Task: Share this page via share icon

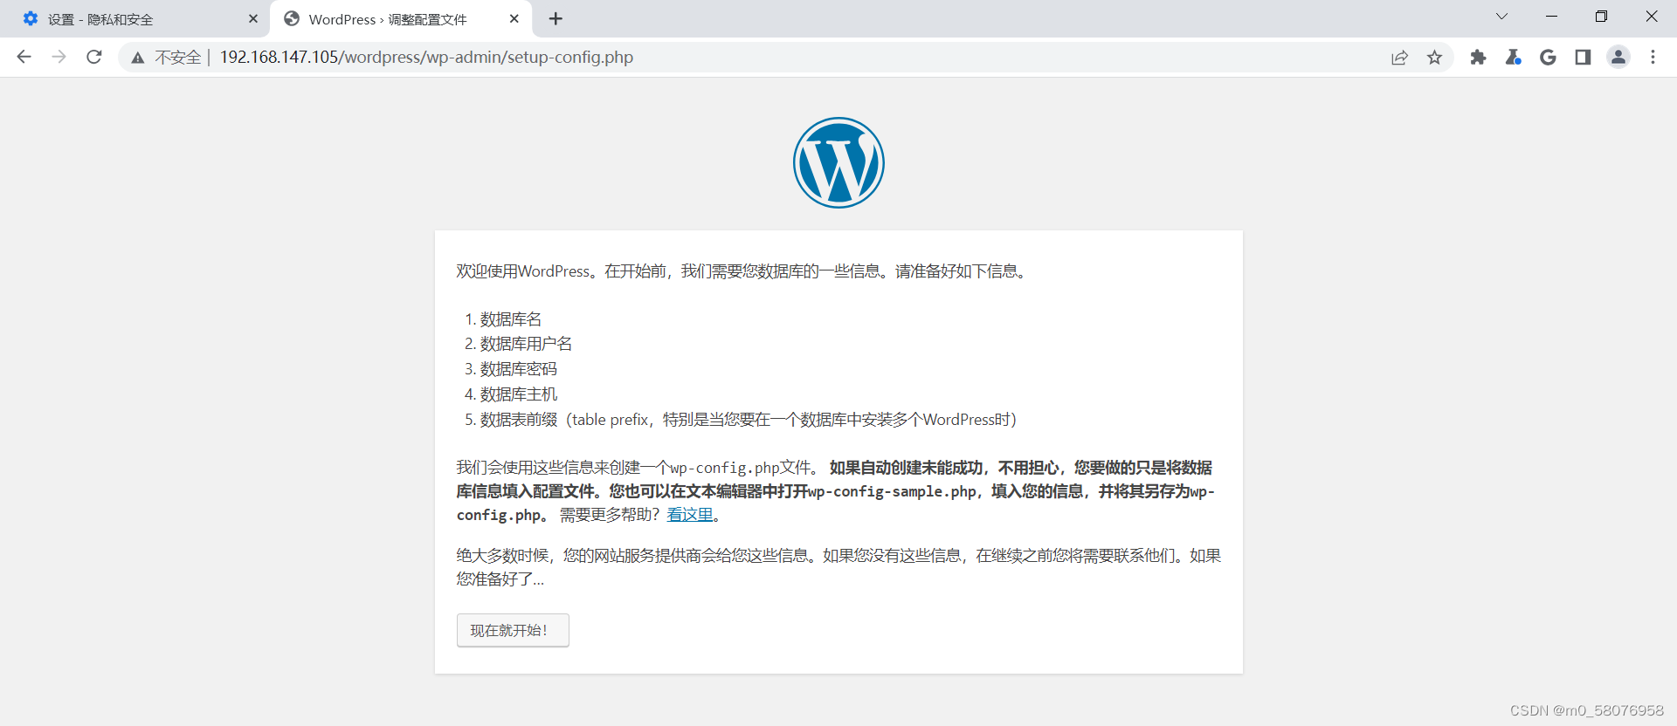Action: 1399,58
